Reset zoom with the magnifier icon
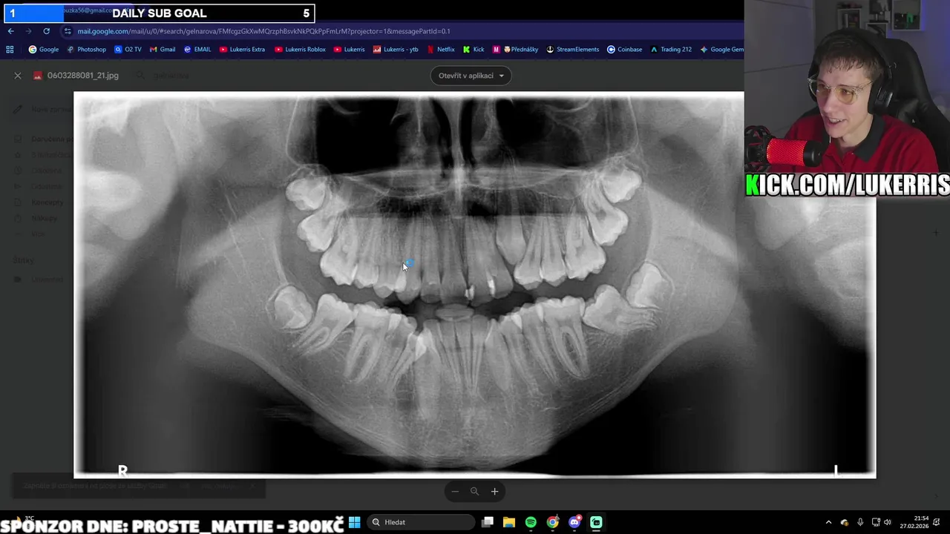950x534 pixels. 474,491
